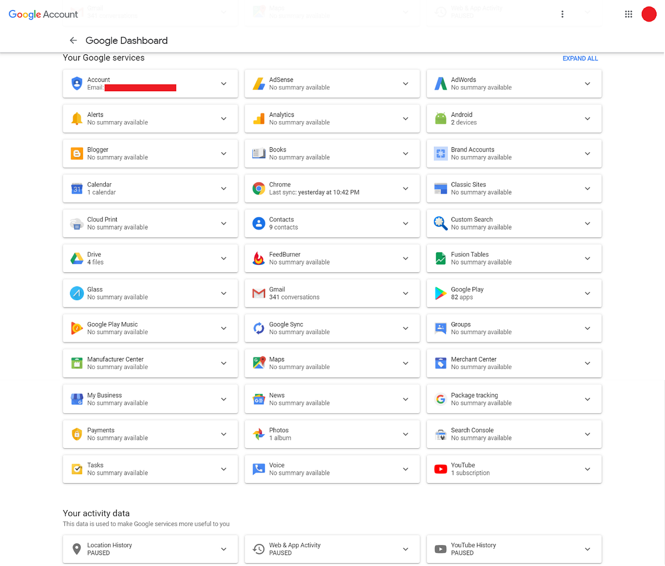
Task: Expand the Account card
Action: point(224,84)
